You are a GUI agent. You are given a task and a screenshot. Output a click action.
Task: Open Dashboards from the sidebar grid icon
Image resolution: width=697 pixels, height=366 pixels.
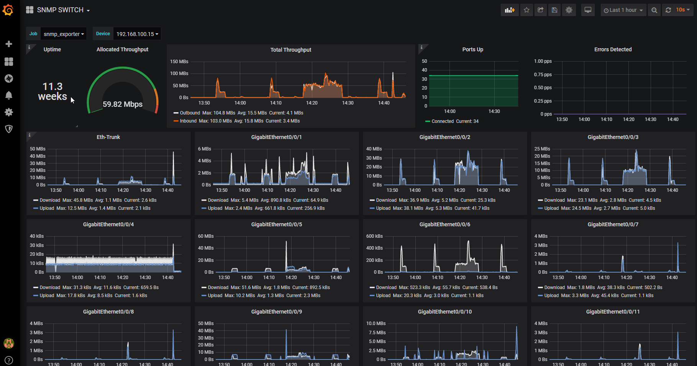coord(9,62)
